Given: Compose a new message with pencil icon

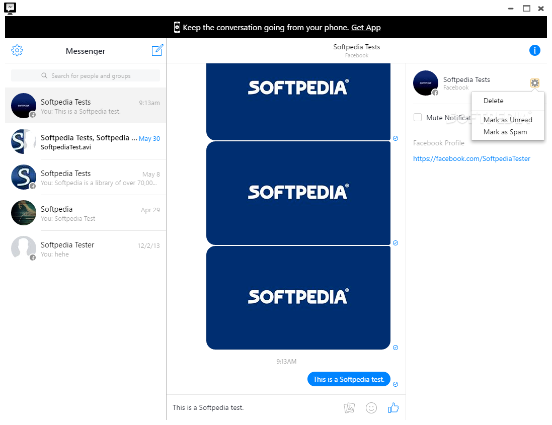Looking at the screenshot, I should point(157,50).
